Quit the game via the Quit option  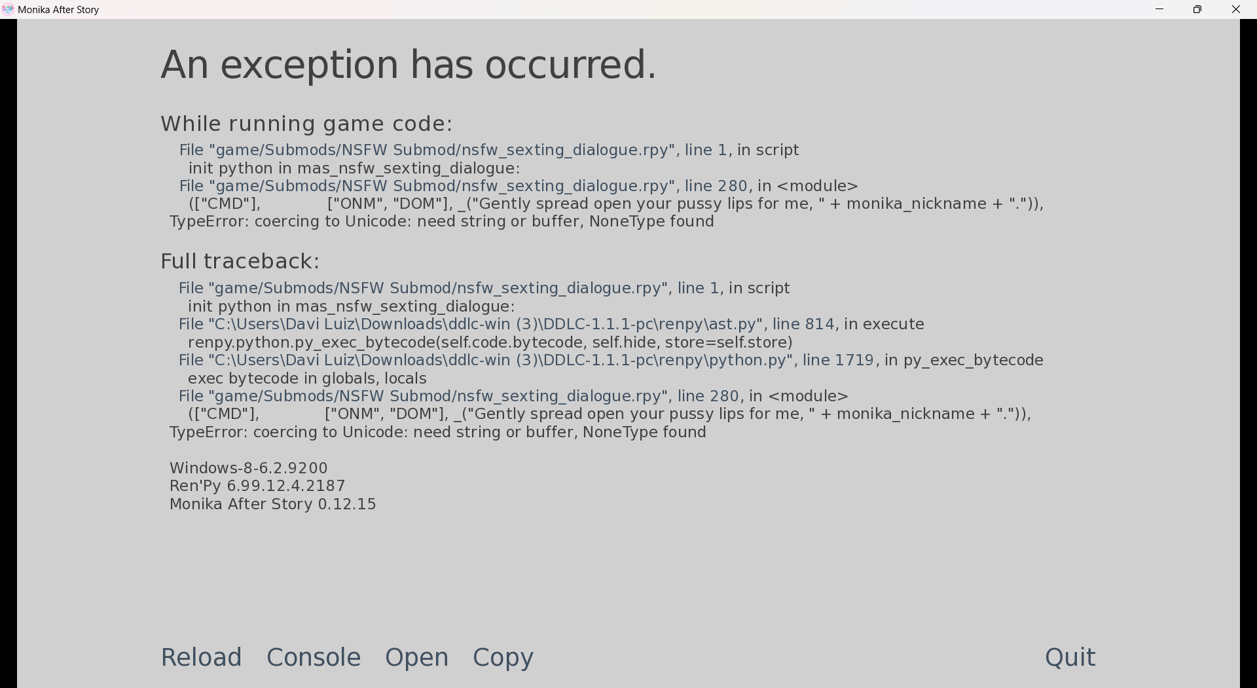[1069, 657]
